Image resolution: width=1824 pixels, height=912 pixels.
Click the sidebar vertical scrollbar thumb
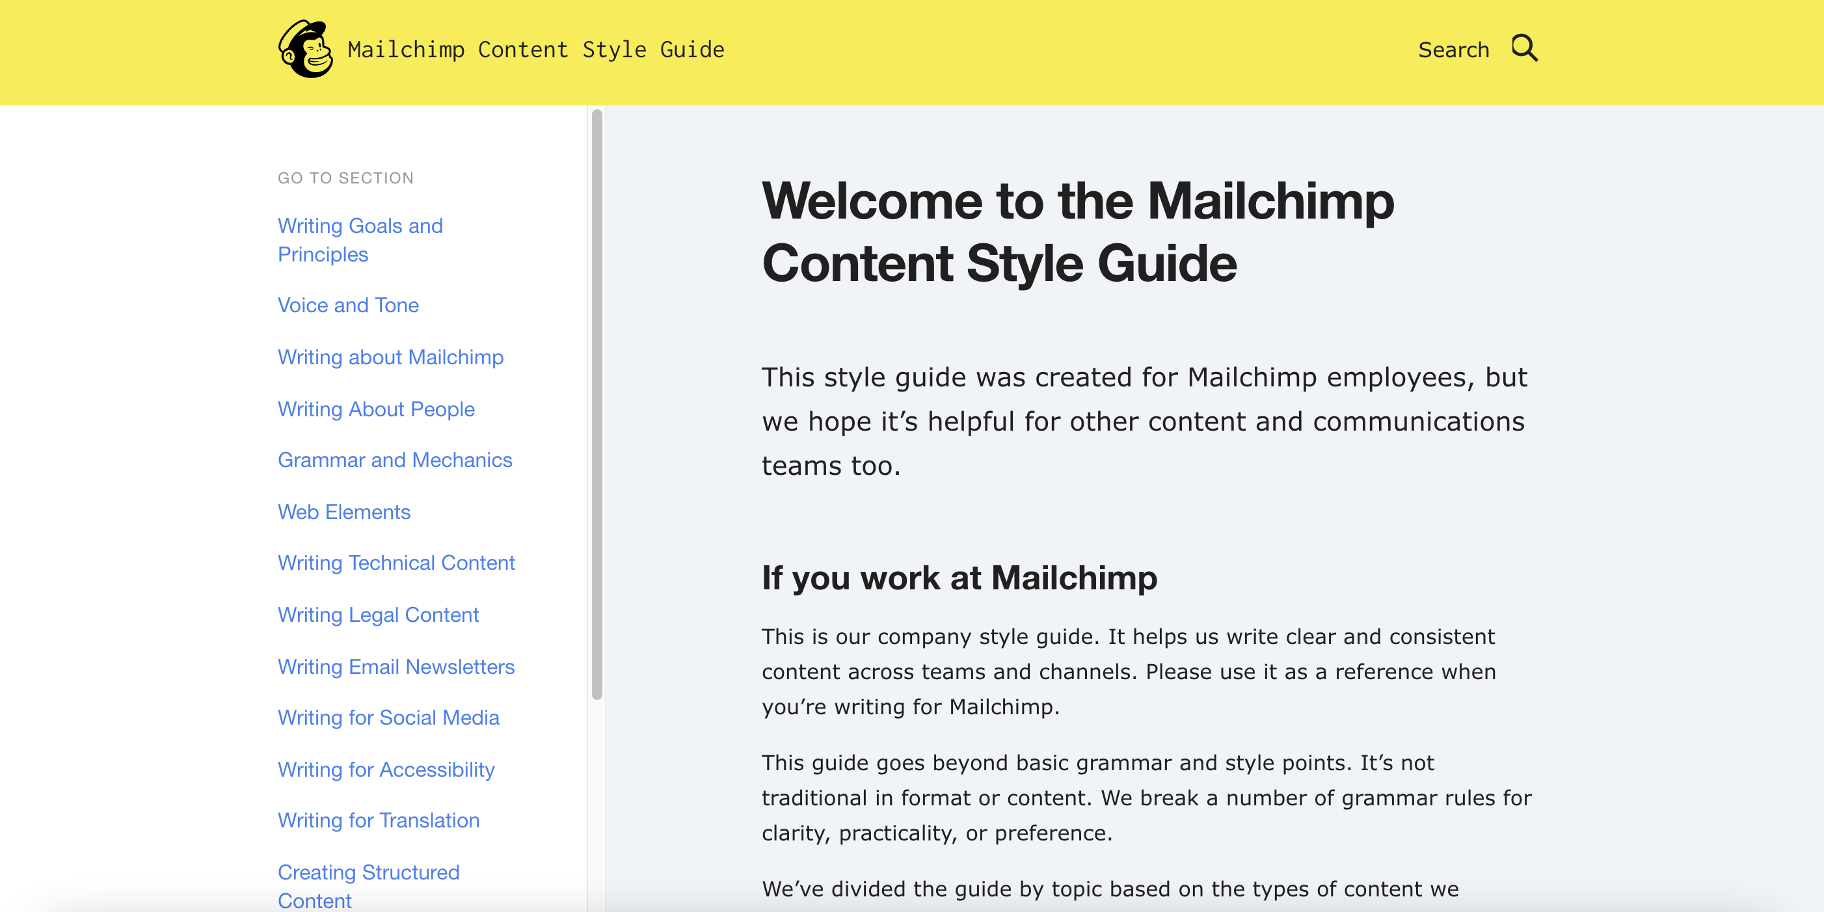(x=597, y=403)
